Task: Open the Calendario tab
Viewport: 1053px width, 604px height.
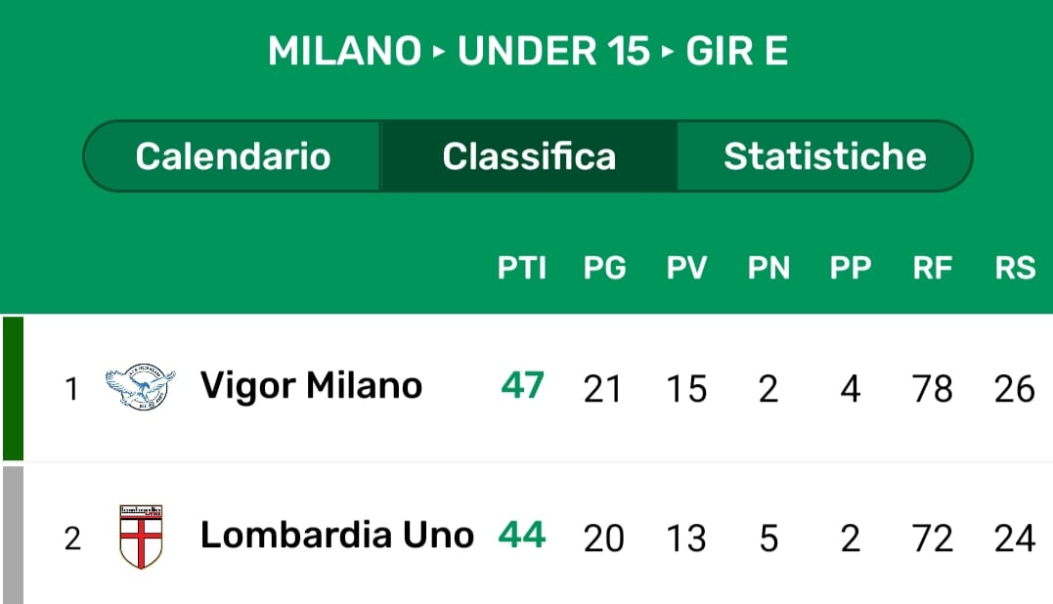Action: click(x=233, y=156)
